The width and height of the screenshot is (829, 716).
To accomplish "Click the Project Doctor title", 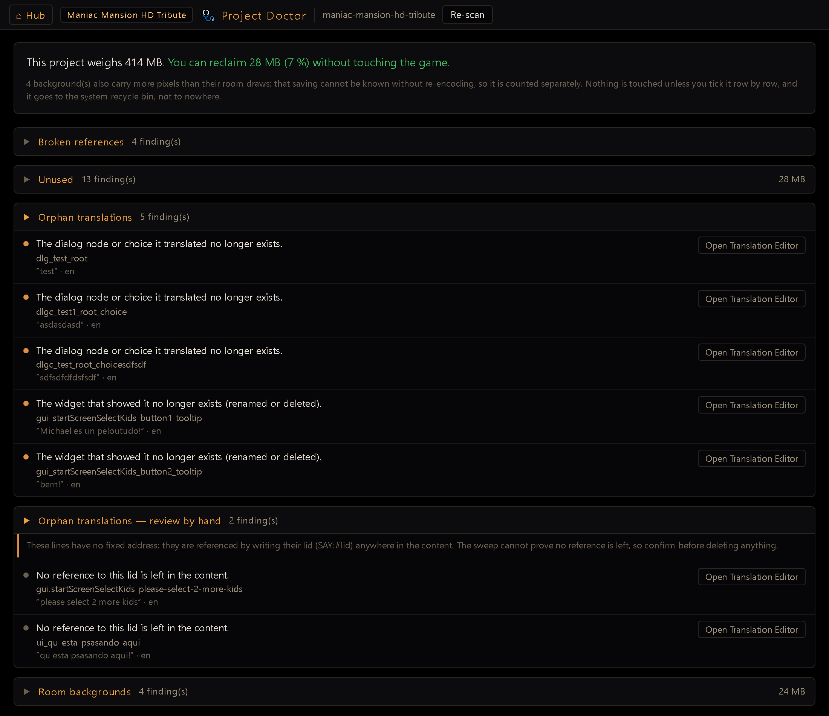I will (264, 15).
